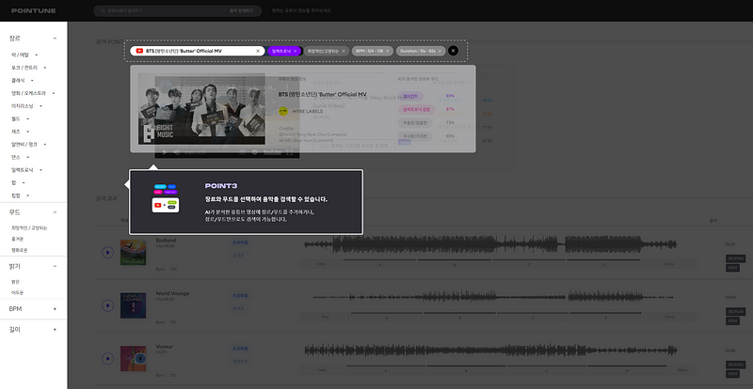Click the Birdland track title
This screenshot has height=389, width=753.
[166, 241]
